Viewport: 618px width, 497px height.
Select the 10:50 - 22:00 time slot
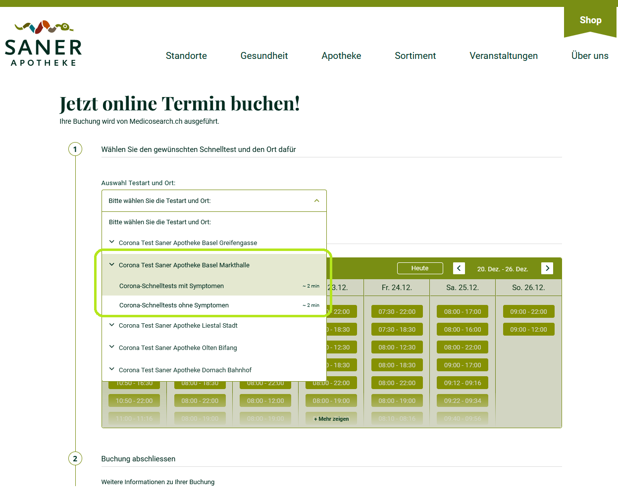[134, 401]
